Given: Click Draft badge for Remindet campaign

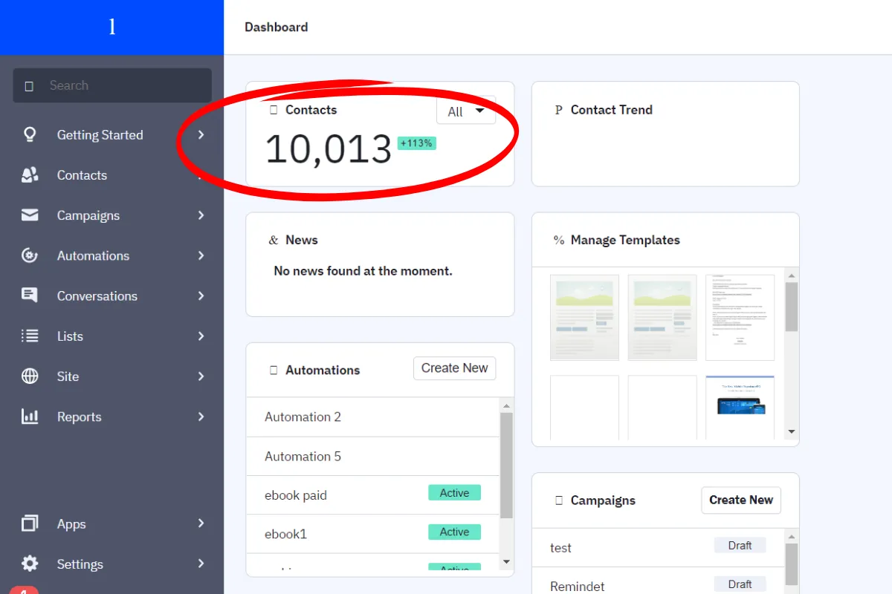Looking at the screenshot, I should [740, 584].
